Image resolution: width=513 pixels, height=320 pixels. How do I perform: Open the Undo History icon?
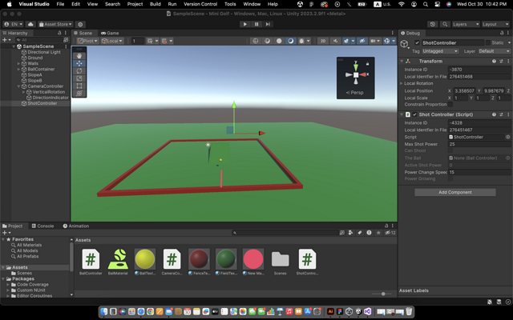point(433,24)
